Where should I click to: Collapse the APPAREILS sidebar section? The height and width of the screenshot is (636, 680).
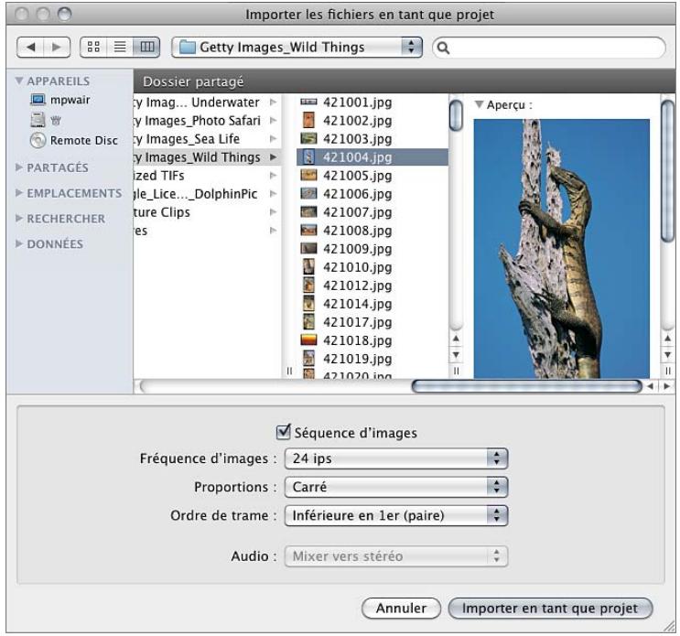(18, 81)
